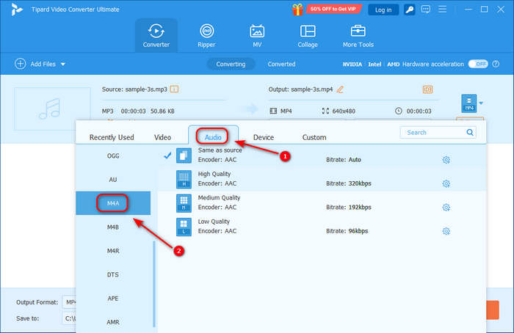Click the 320kbps bitrate value
This screenshot has width=514, height=333.
pyautogui.click(x=360, y=183)
